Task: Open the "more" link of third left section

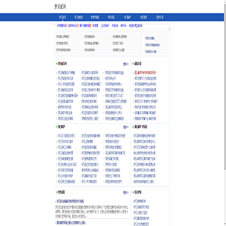Action: tap(126, 193)
